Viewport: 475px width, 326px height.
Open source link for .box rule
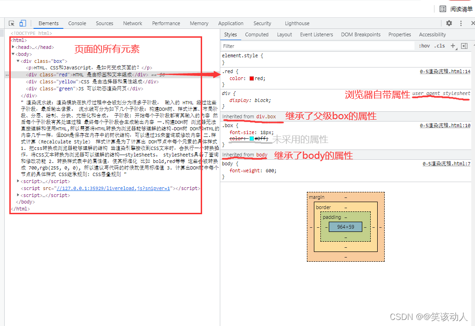point(445,125)
